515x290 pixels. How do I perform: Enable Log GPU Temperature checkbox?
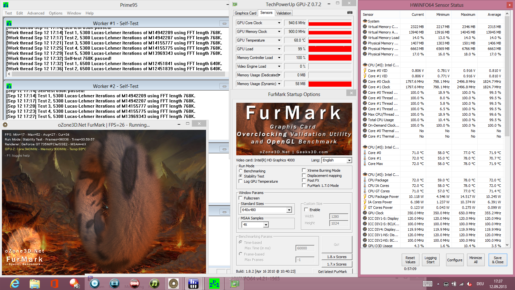pyautogui.click(x=240, y=181)
